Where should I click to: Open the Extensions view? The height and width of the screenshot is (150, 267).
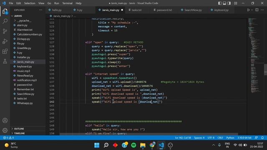[5, 51]
